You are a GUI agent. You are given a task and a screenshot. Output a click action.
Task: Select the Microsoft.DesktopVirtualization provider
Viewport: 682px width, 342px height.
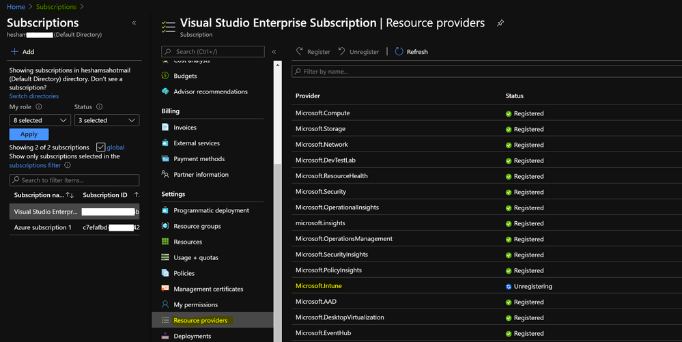(x=487, y=317)
